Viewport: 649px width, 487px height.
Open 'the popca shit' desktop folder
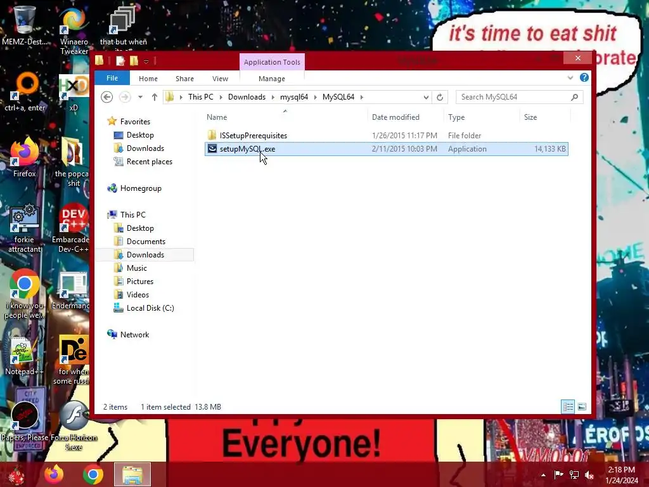click(x=73, y=162)
